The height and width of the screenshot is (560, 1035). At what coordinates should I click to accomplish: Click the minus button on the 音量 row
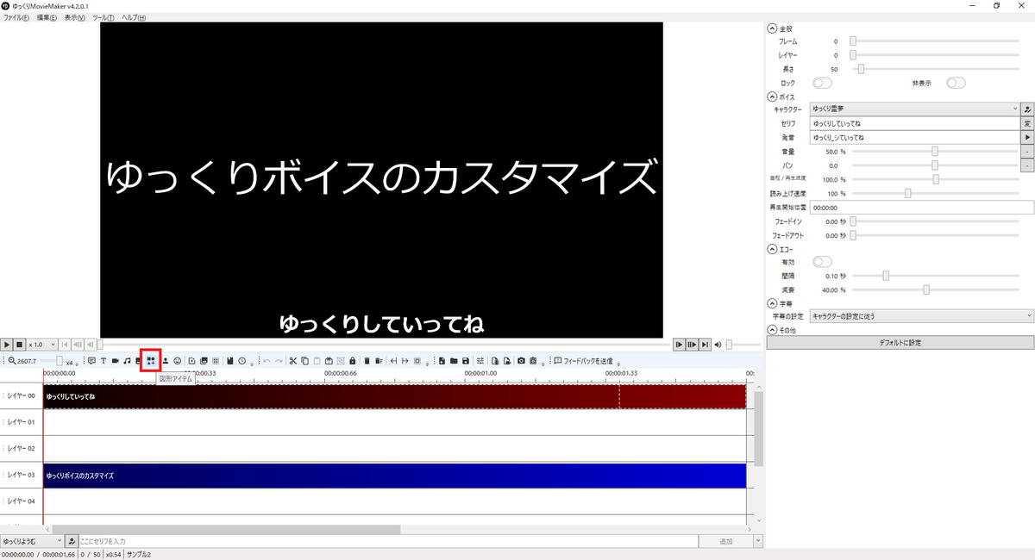(1028, 152)
